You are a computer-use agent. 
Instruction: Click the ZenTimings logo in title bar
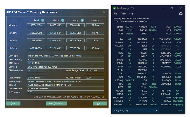tap(115, 8)
